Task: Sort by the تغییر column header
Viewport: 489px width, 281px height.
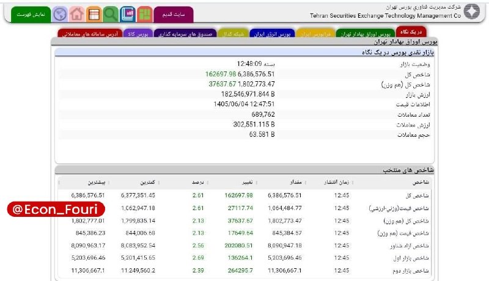Action: tap(248, 182)
